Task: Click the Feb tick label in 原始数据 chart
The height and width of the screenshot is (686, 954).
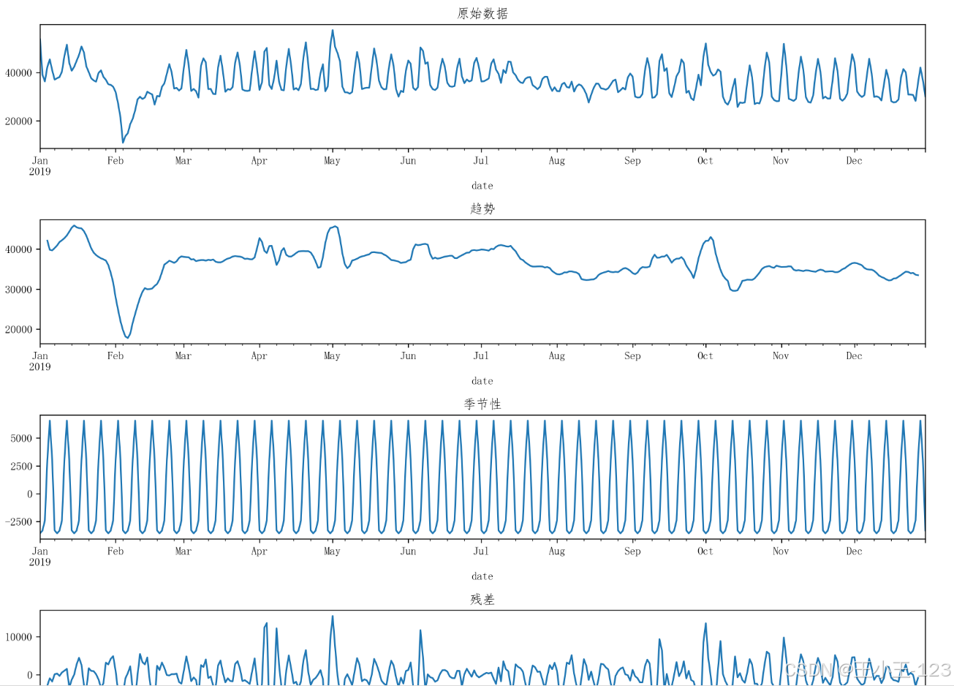Action: point(116,161)
